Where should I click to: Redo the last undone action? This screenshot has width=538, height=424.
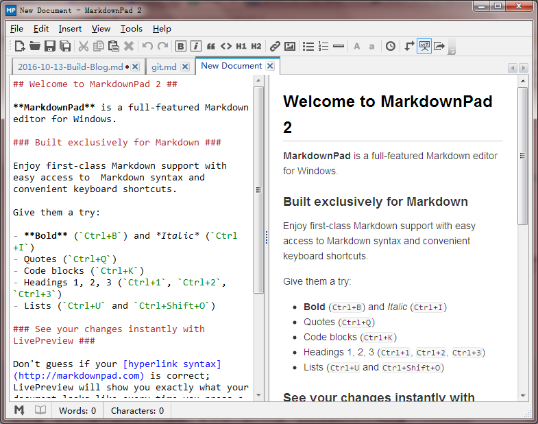[162, 46]
